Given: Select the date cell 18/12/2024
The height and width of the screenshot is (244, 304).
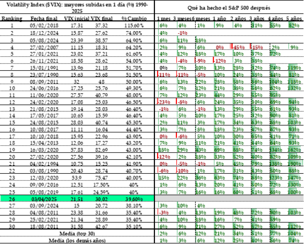Looking at the screenshot, I should click(44, 33).
